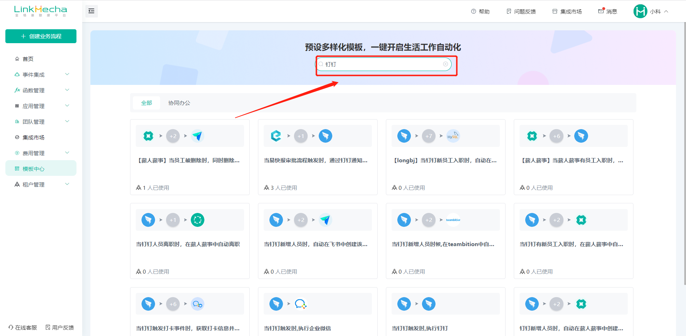Open 当易快报审批流程触发时 template title
Screen dimensions: 686x336
pos(315,161)
